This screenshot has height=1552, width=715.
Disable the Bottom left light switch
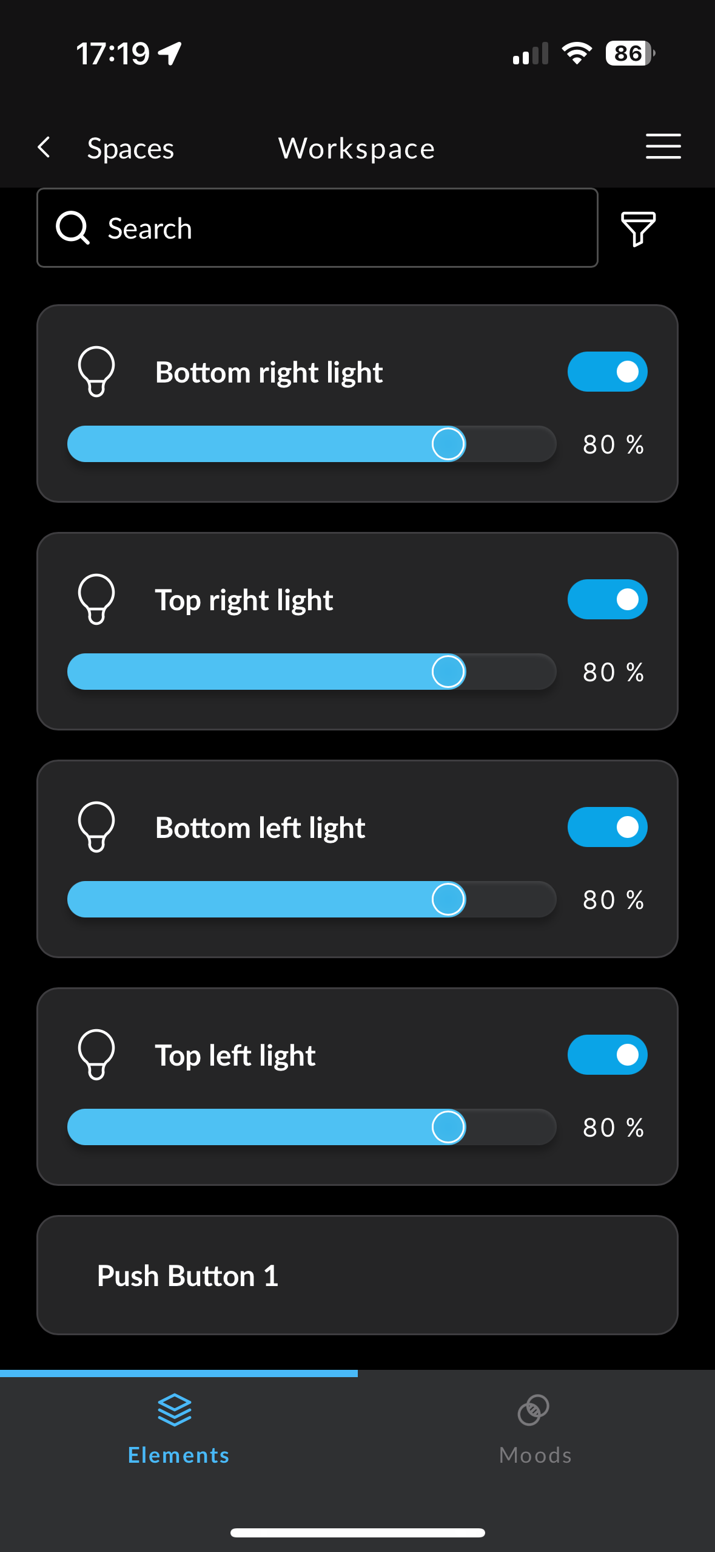pos(607,827)
